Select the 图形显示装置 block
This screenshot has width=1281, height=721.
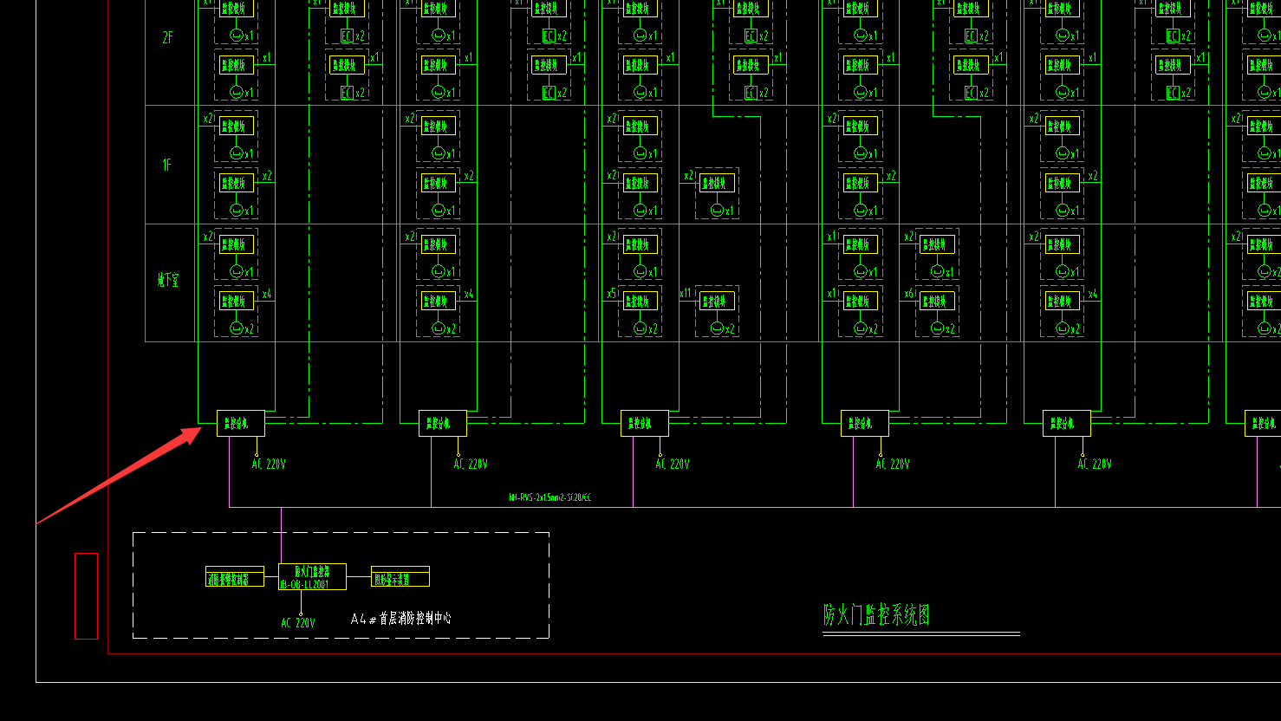(400, 577)
